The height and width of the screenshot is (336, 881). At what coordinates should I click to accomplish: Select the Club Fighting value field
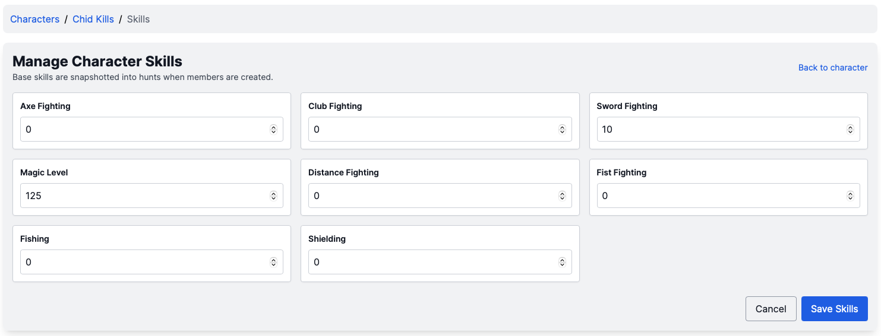coord(431,129)
